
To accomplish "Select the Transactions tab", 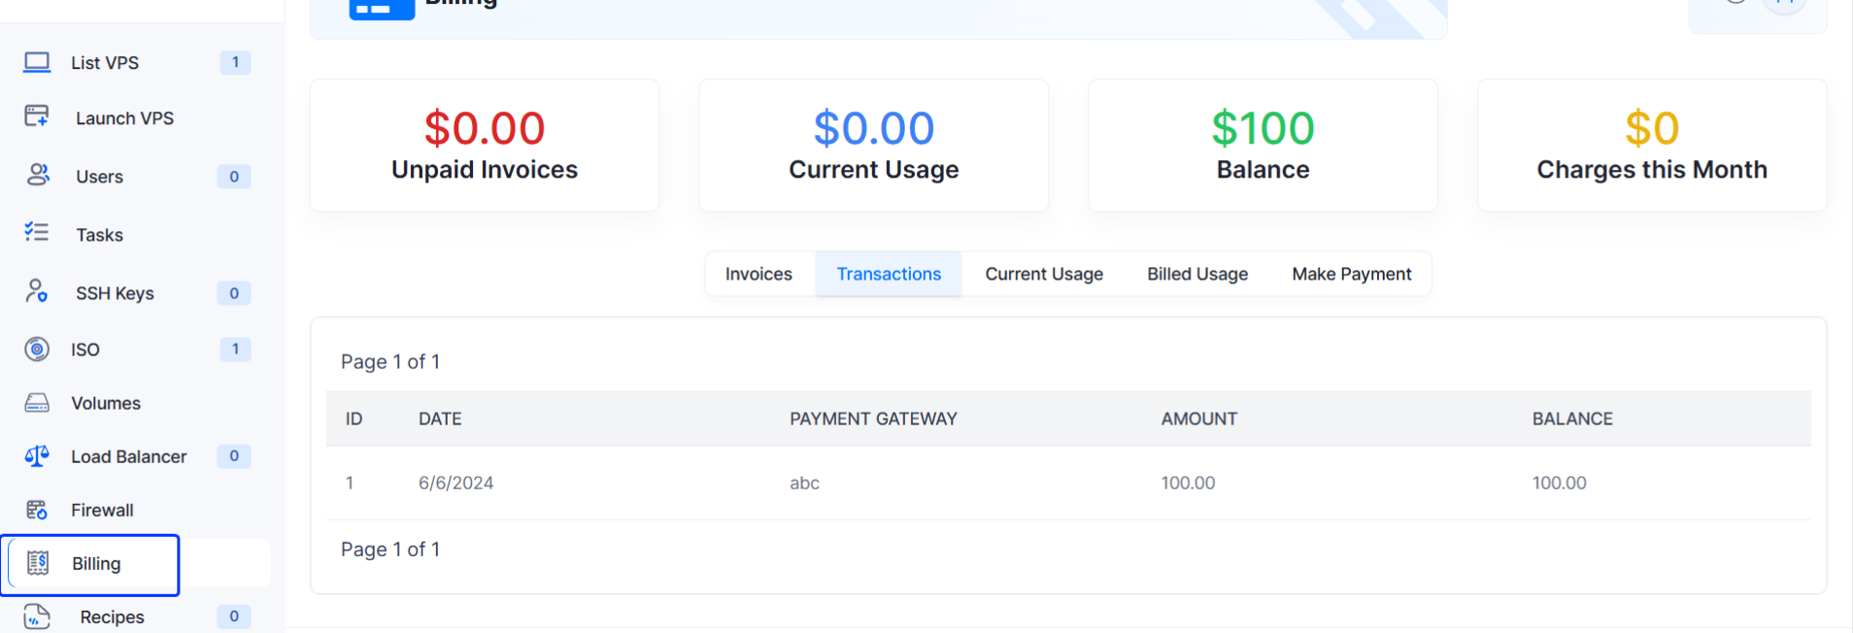I will click(x=889, y=274).
